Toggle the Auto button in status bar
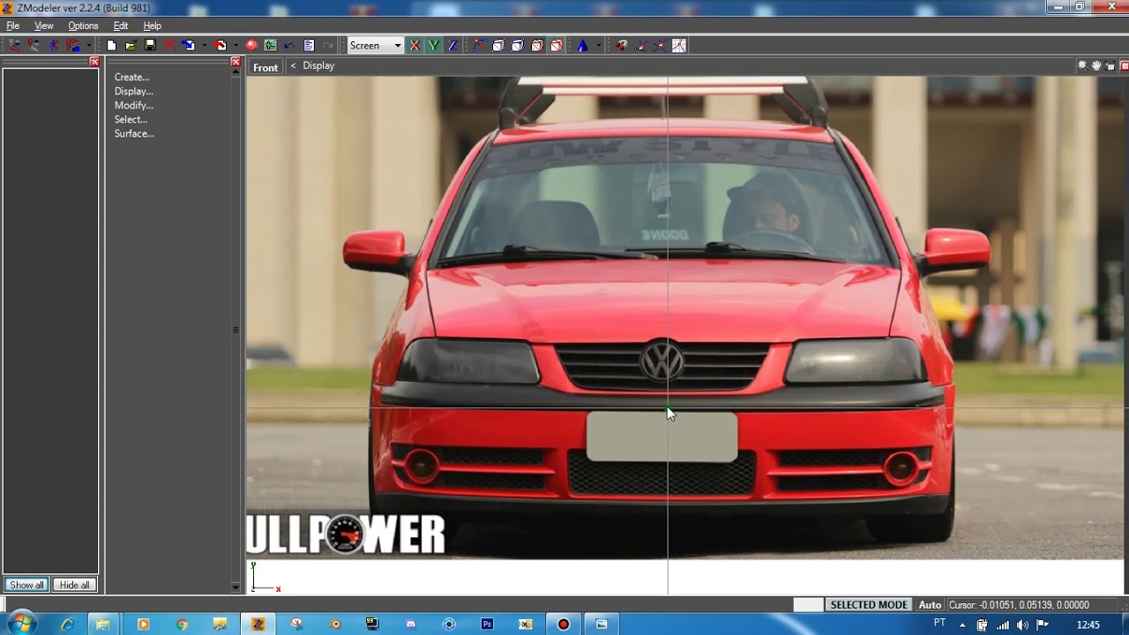Screen dimensions: 1129x635 coord(930,605)
